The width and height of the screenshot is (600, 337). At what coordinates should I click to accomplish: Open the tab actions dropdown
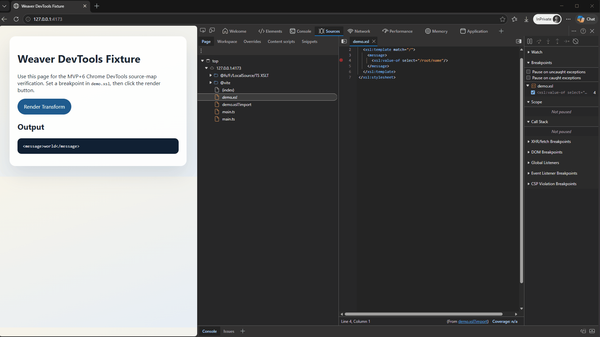tap(4, 6)
